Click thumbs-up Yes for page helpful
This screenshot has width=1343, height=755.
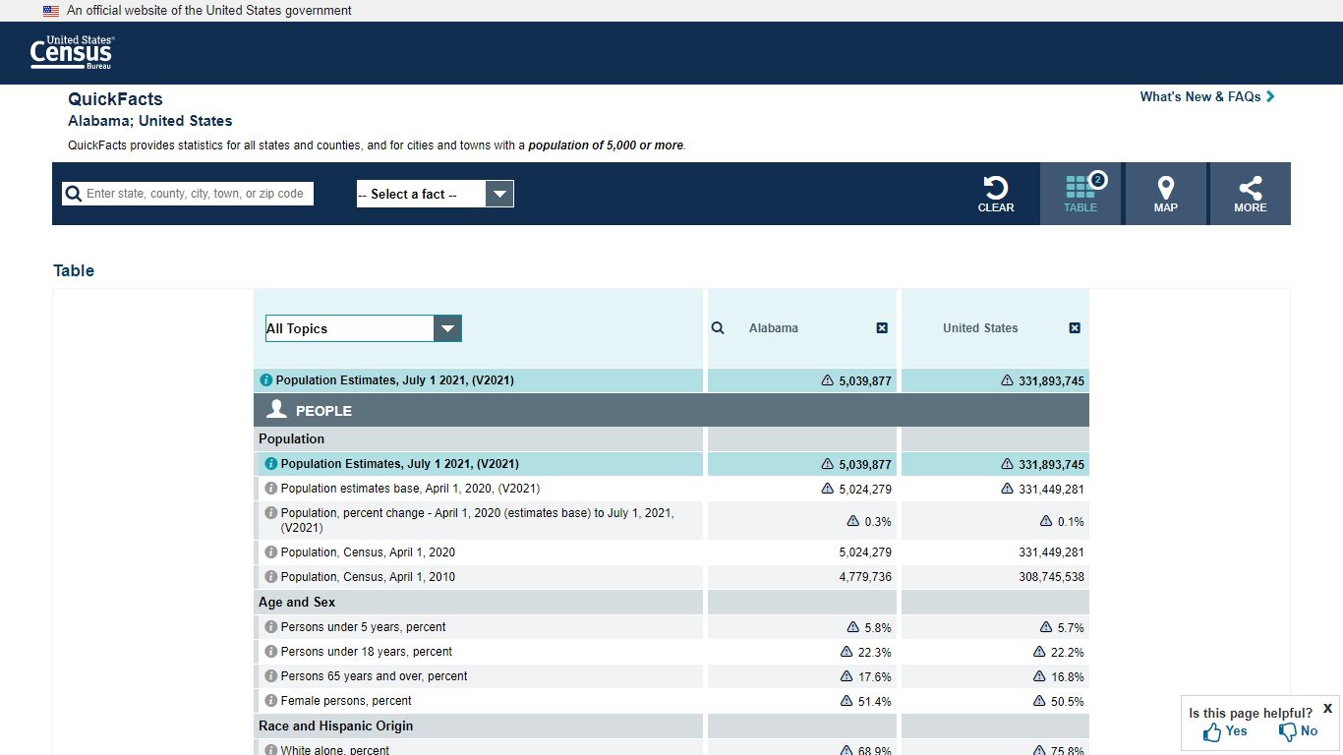coord(1225,731)
